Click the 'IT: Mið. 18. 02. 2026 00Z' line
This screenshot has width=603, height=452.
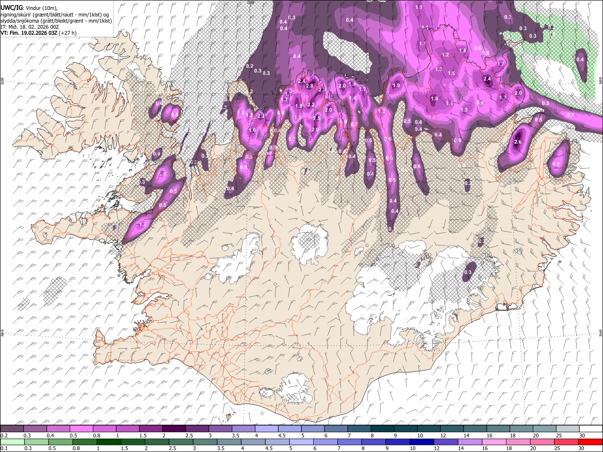[30, 27]
